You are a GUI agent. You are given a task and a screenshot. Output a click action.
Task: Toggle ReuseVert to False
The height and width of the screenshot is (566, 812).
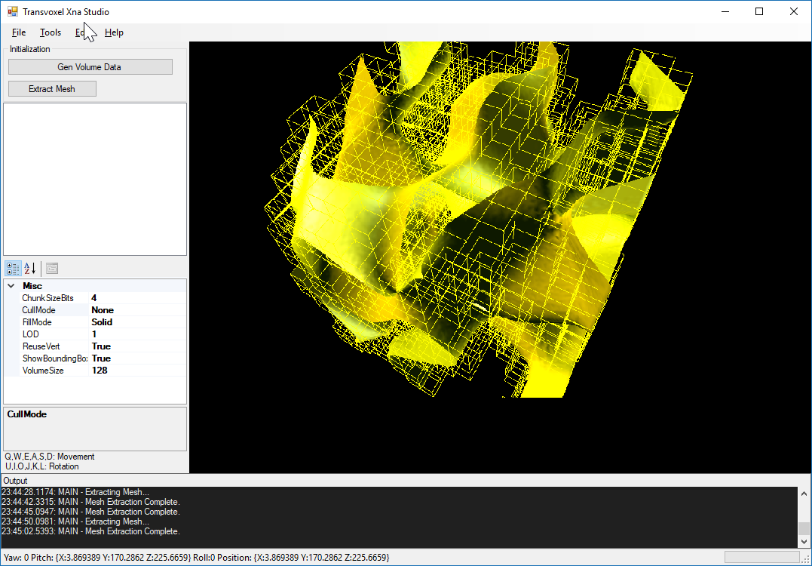tap(136, 346)
